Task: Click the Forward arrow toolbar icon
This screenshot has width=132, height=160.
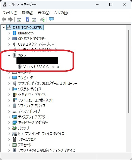Action: [10, 19]
